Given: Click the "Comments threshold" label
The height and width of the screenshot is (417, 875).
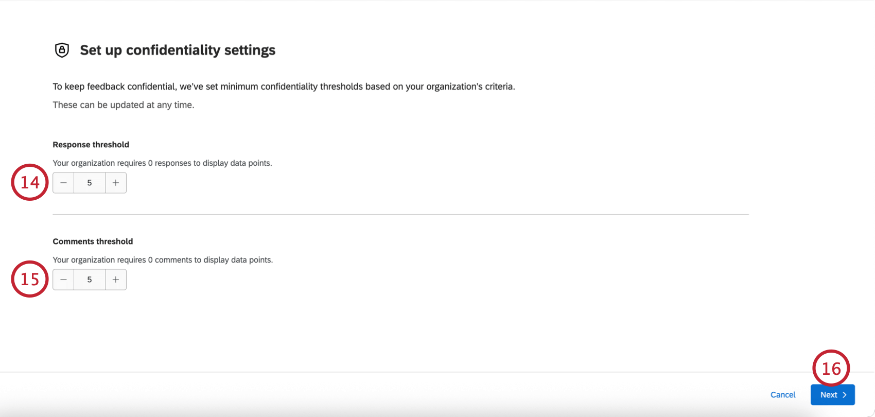Looking at the screenshot, I should click(93, 241).
